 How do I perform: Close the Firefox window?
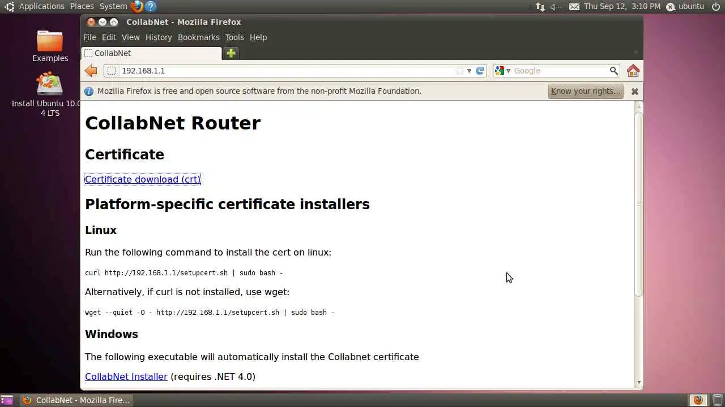pyautogui.click(x=91, y=22)
